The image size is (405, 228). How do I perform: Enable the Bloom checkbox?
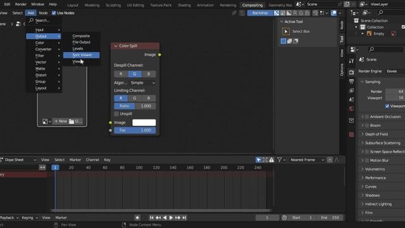(x=367, y=125)
